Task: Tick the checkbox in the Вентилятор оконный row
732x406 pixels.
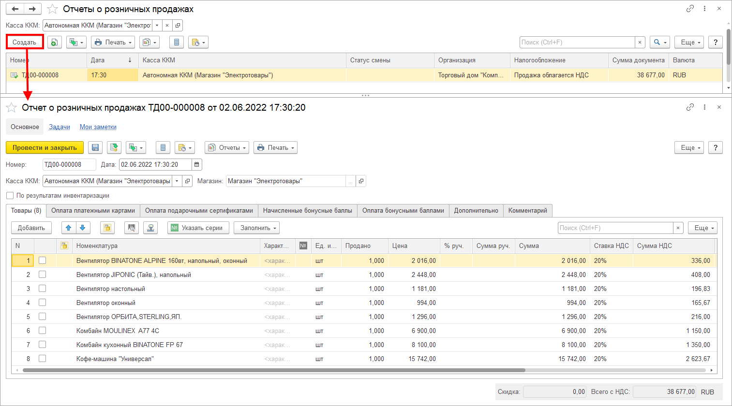Action: [42, 303]
